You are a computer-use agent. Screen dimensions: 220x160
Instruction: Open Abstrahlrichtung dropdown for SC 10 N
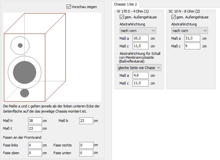pyautogui.click(x=189, y=31)
